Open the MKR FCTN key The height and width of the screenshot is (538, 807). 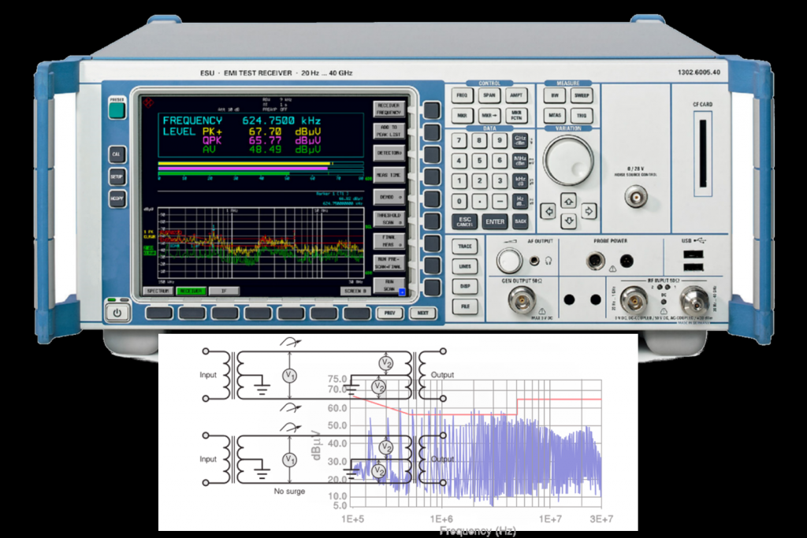coord(516,116)
